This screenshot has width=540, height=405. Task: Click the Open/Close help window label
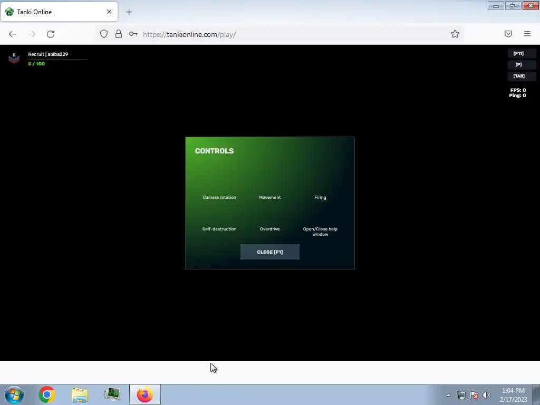tap(320, 232)
